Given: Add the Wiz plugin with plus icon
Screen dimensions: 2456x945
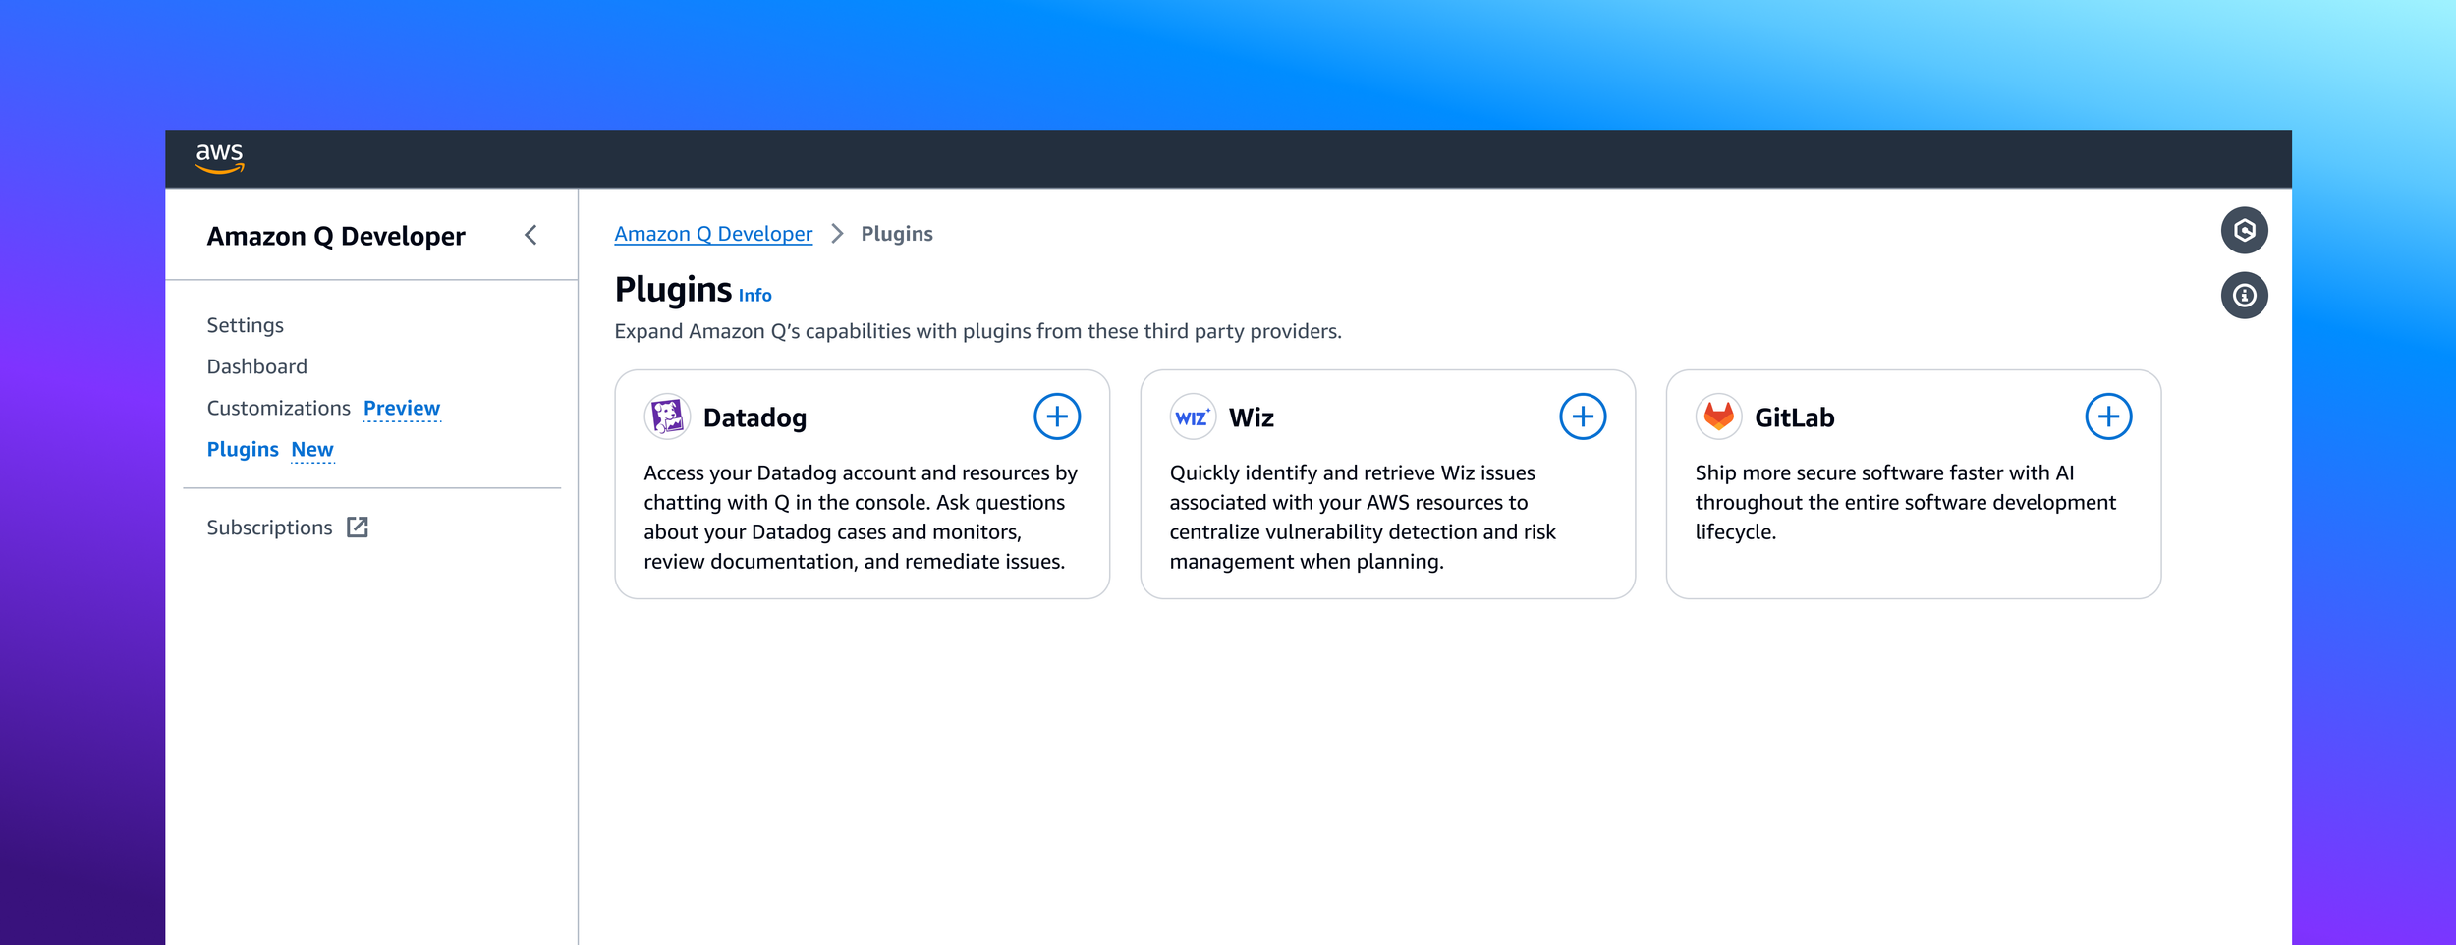Looking at the screenshot, I should coord(1583,417).
